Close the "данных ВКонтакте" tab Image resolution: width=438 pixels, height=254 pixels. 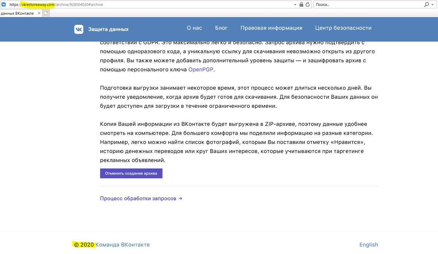pos(39,13)
